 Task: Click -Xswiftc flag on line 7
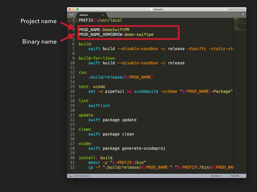click(x=197, y=49)
